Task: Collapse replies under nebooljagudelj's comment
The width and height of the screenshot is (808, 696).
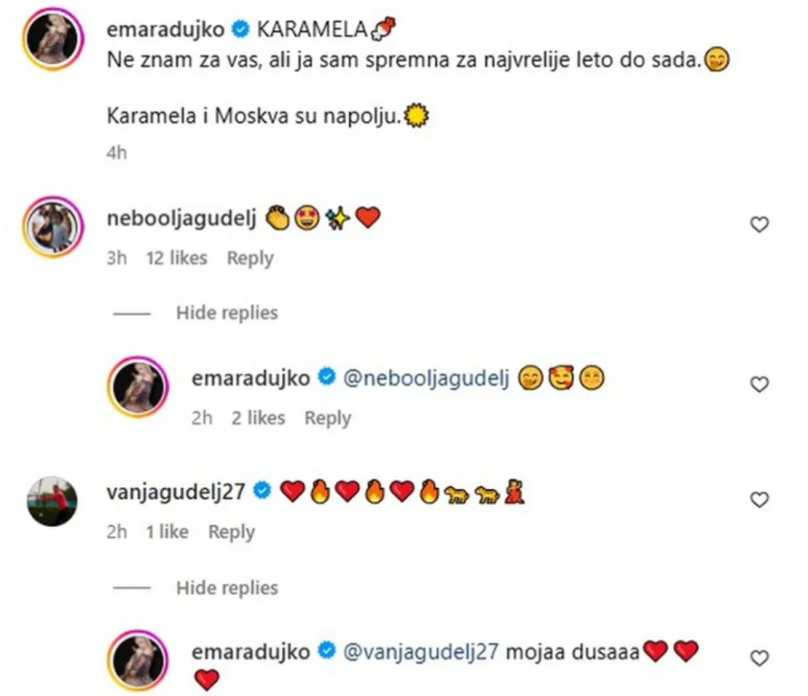Action: coord(227,313)
